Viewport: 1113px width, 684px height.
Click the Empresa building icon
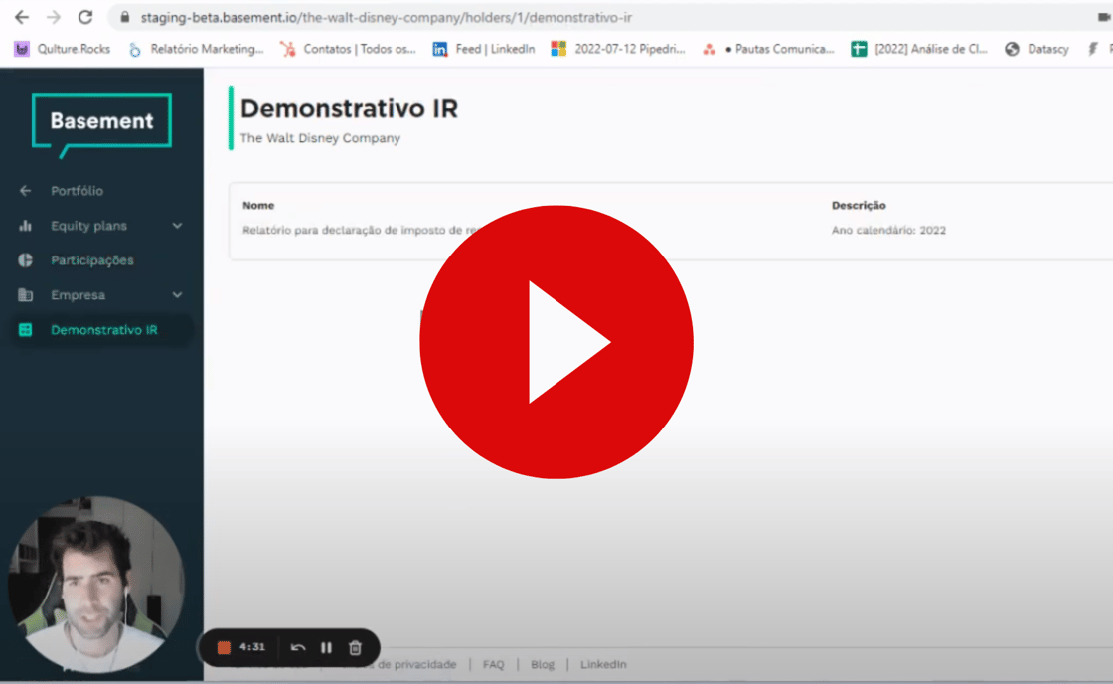(x=26, y=295)
